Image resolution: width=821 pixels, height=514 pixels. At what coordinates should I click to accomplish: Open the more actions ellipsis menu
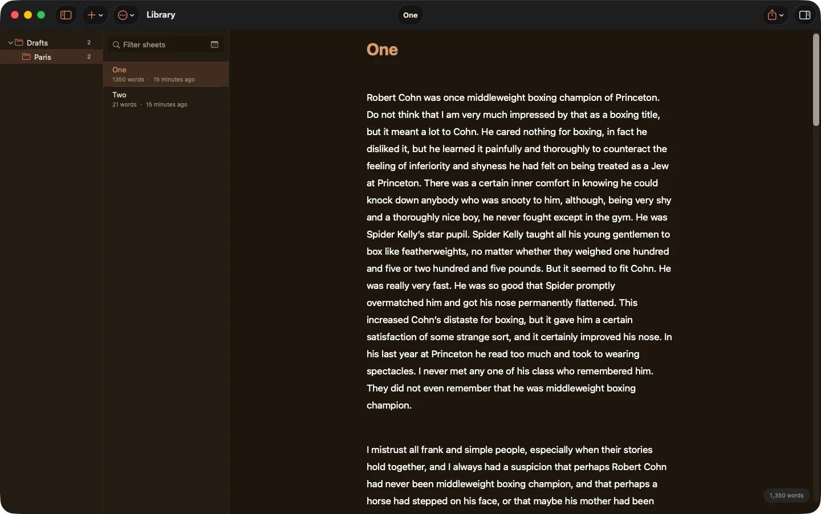pos(126,15)
